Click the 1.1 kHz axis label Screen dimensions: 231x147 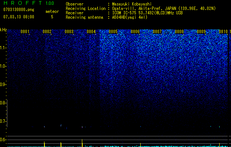pyautogui.click(x=3, y=48)
